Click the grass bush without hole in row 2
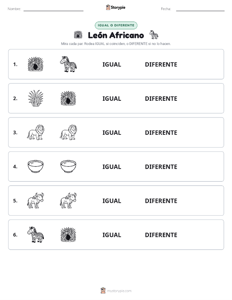 pos(36,98)
